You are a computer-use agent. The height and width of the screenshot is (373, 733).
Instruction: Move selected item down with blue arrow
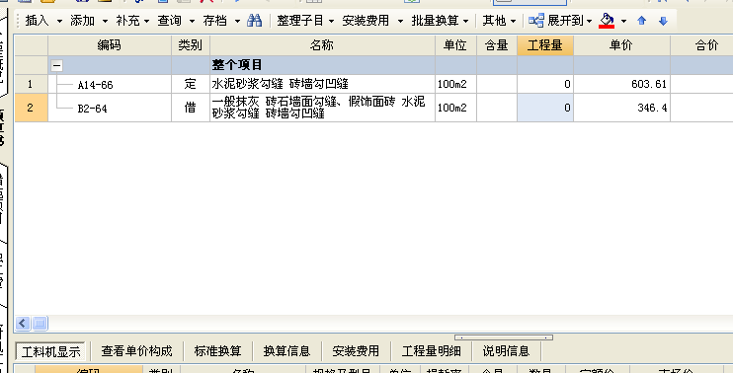663,21
